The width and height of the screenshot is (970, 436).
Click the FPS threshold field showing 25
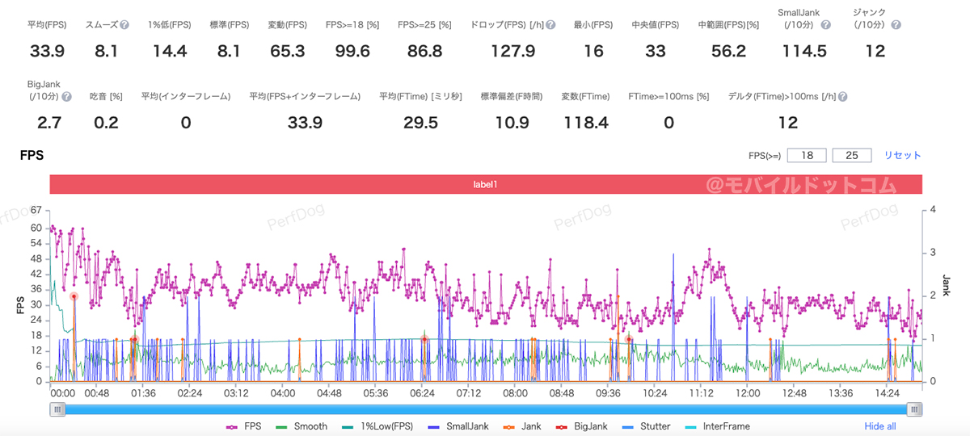coord(851,155)
